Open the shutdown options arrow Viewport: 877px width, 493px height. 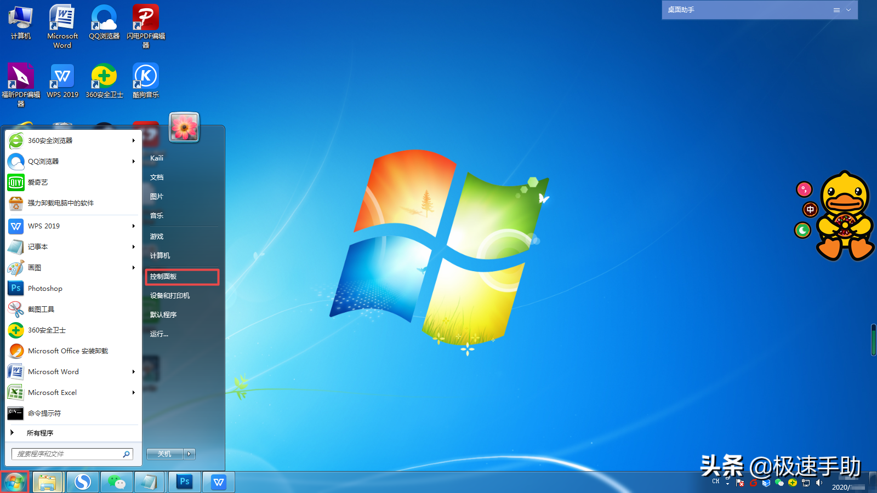click(189, 454)
